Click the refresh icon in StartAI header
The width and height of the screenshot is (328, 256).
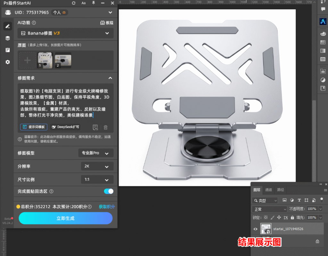click(x=74, y=3)
